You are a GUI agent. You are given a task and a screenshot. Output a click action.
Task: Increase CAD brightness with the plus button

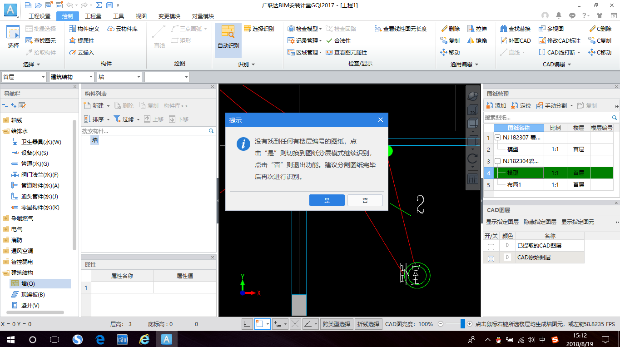(x=470, y=324)
